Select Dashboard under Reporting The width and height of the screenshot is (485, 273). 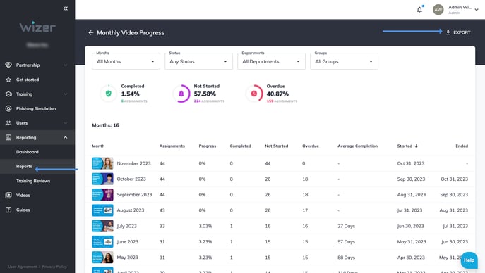pos(28,152)
